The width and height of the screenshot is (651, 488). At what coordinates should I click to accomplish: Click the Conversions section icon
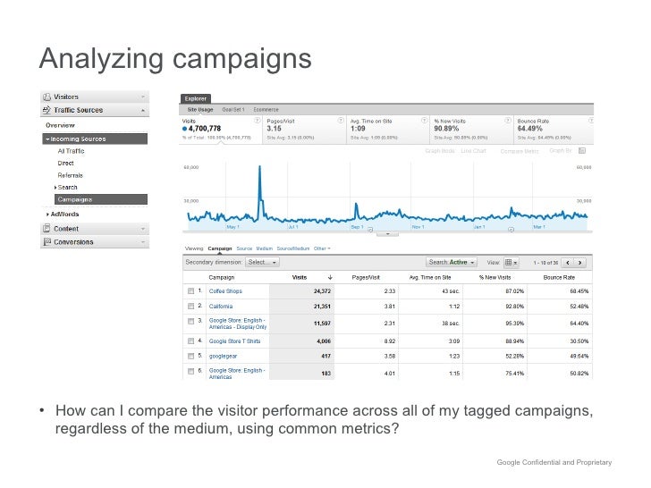coord(46,242)
